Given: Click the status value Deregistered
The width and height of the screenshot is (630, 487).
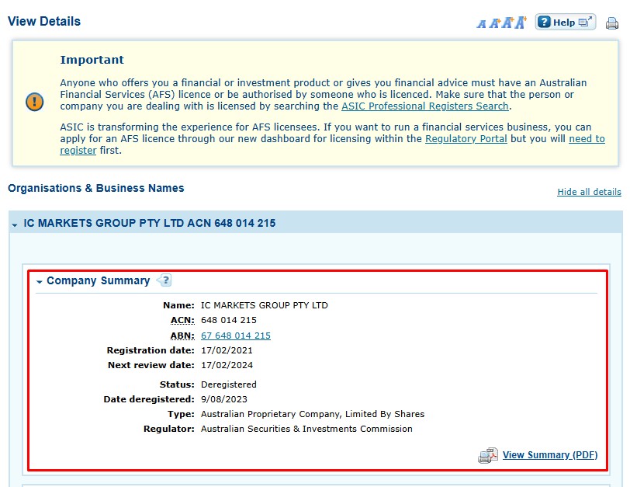Looking at the screenshot, I should (x=229, y=384).
